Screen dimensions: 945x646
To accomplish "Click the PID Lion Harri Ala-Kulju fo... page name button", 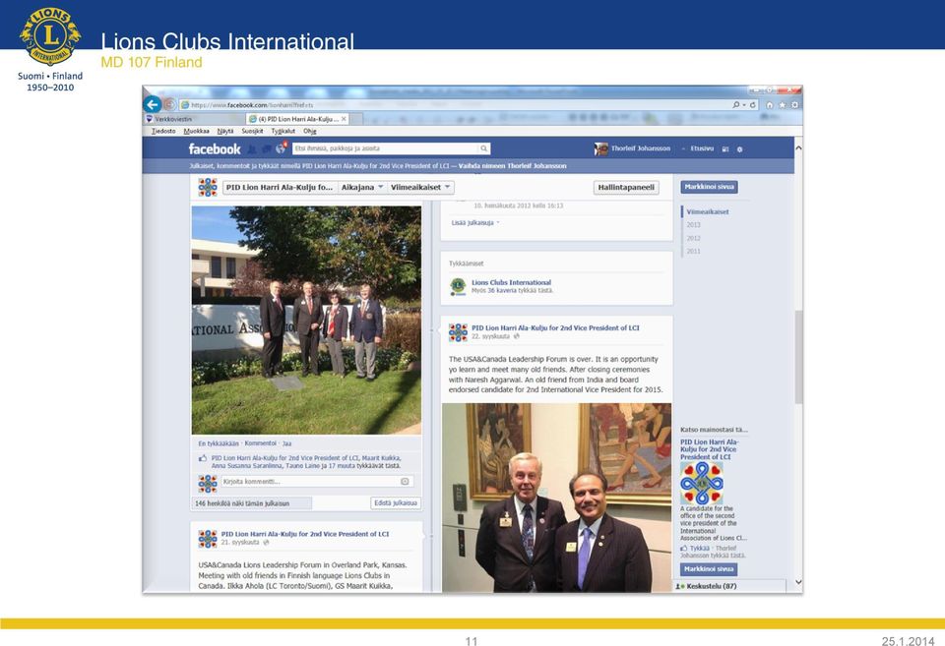I will [x=280, y=187].
